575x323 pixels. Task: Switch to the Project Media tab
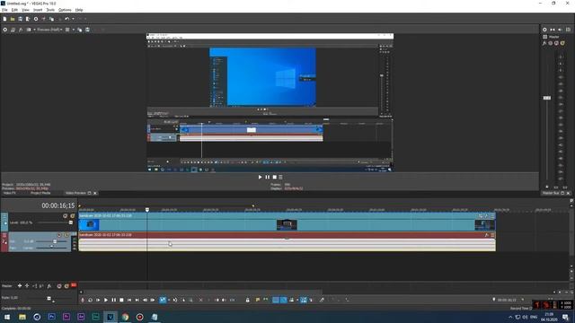40,193
